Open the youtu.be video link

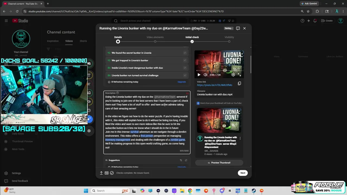pos(214,85)
